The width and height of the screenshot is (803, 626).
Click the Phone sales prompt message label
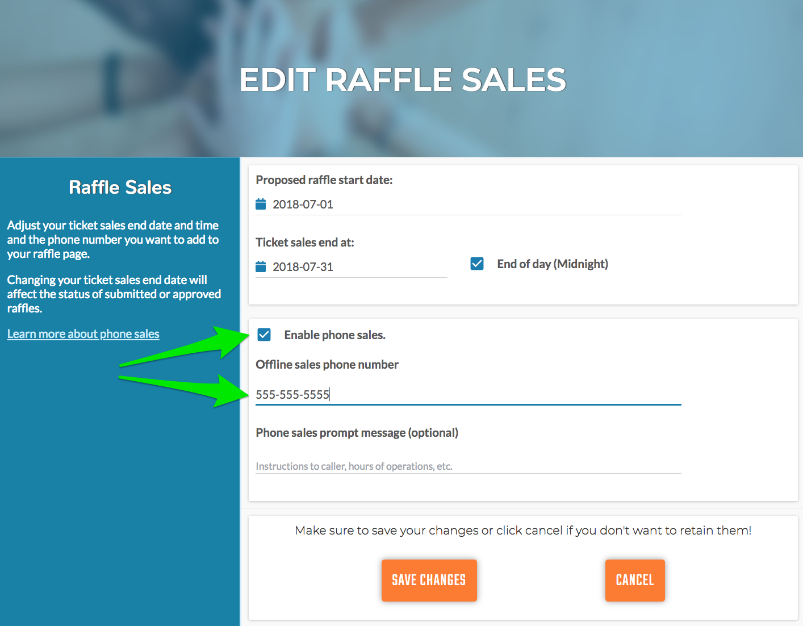point(357,433)
